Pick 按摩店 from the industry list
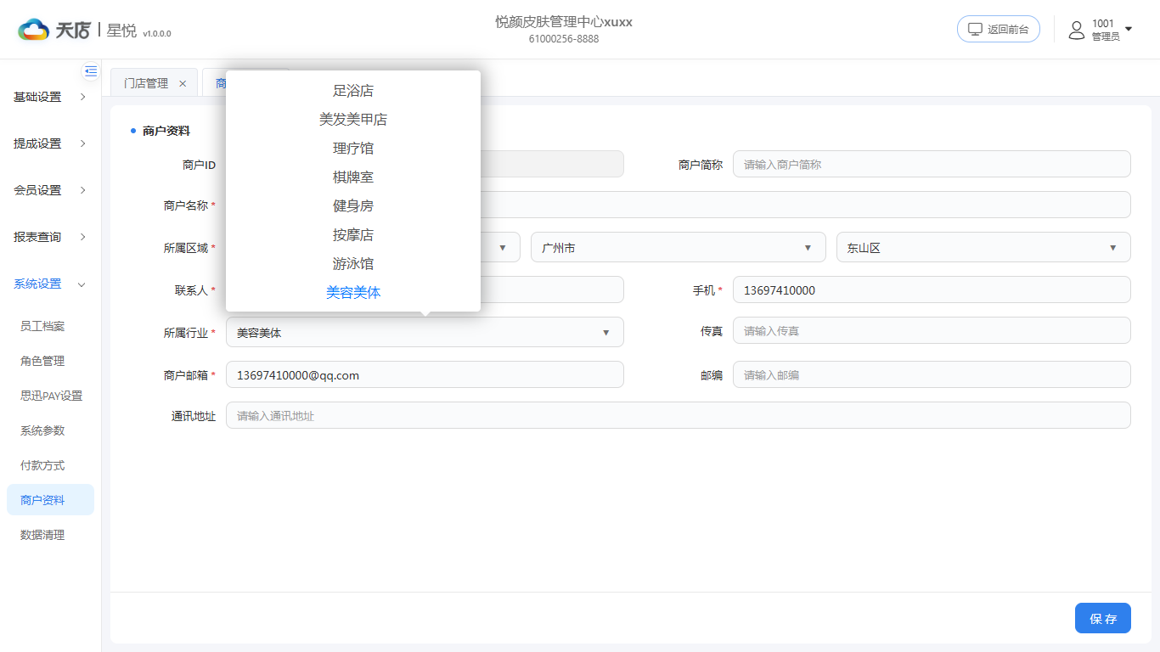1160x652 pixels. pos(353,235)
